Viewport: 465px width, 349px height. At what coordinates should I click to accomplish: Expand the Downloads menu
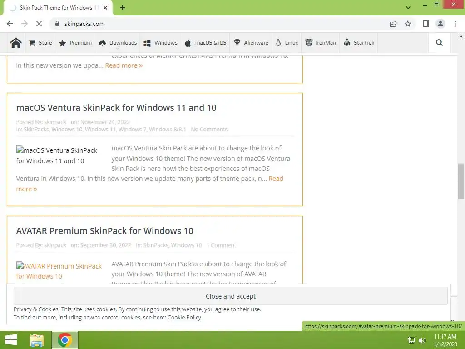point(118,43)
